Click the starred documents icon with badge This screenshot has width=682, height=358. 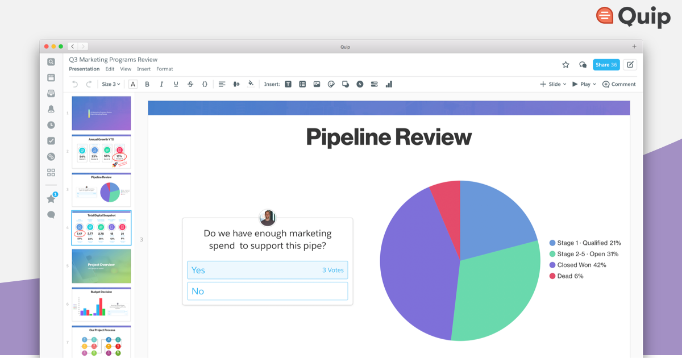pos(51,198)
